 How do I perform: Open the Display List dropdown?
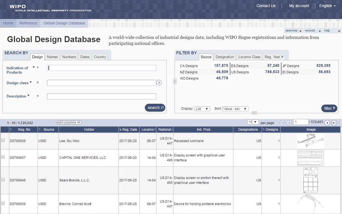point(202,109)
